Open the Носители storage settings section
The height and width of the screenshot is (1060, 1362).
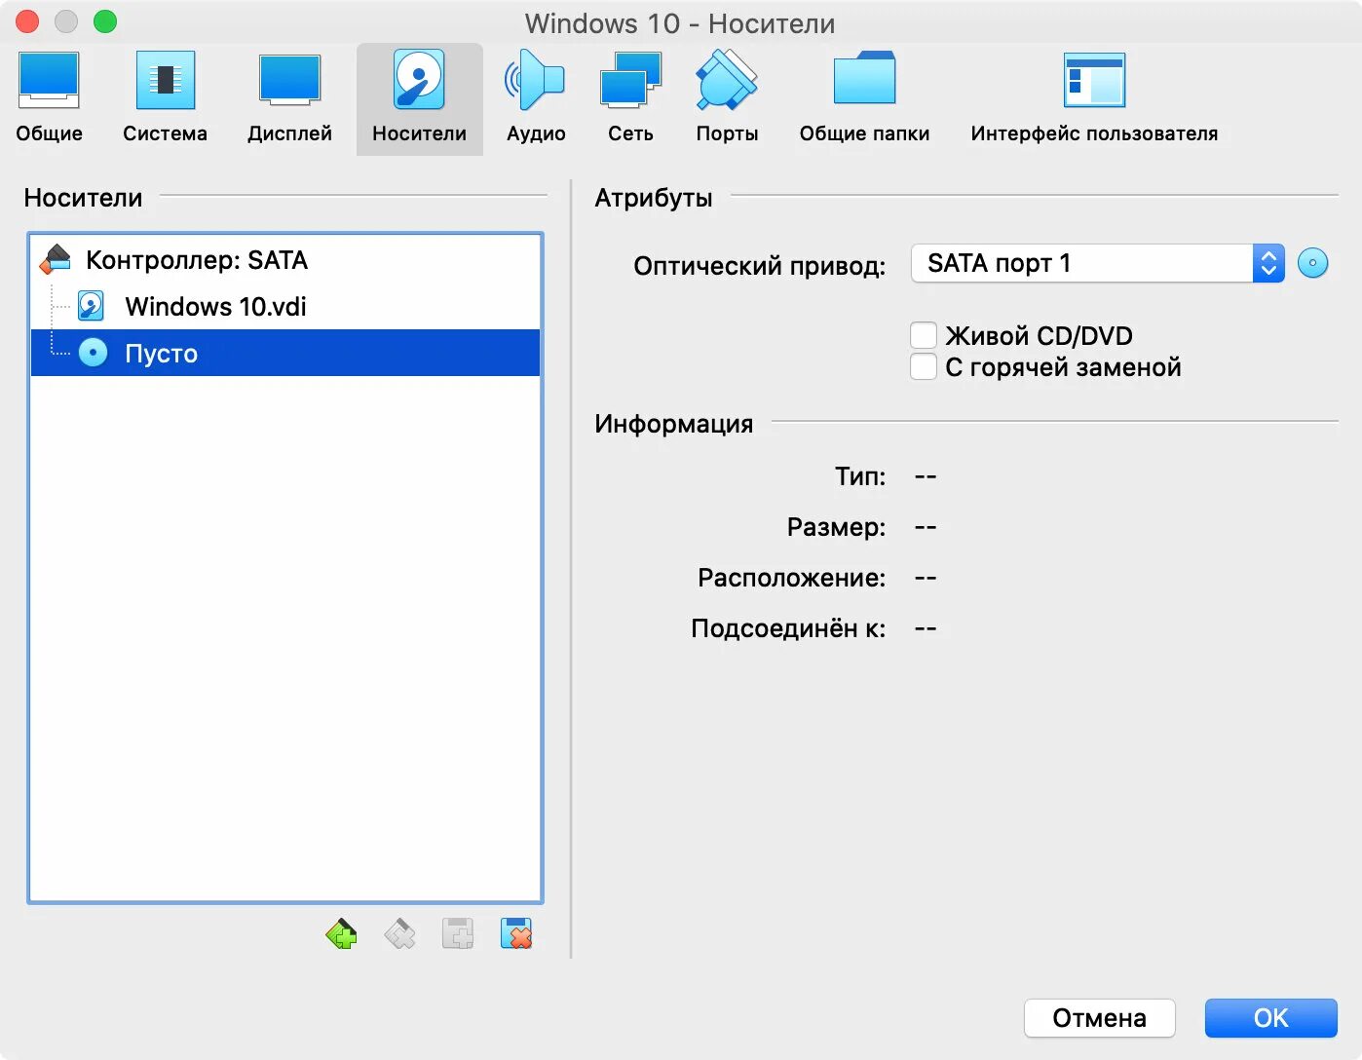coord(418,93)
